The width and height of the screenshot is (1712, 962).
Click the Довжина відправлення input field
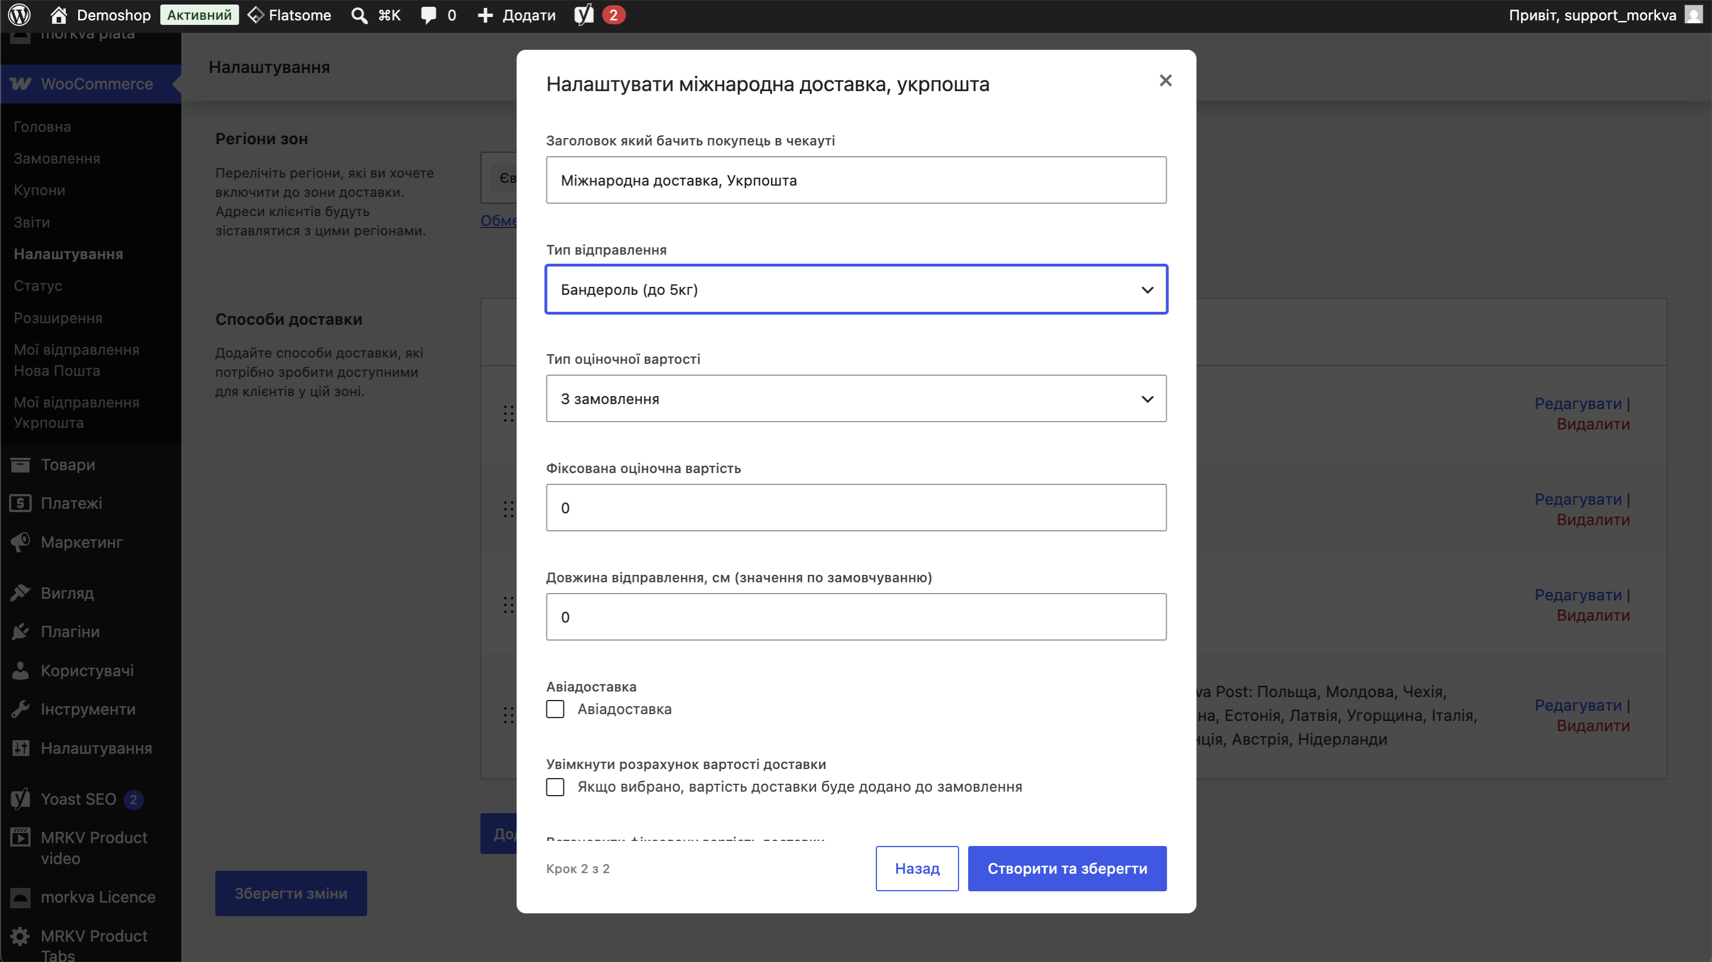pos(856,617)
